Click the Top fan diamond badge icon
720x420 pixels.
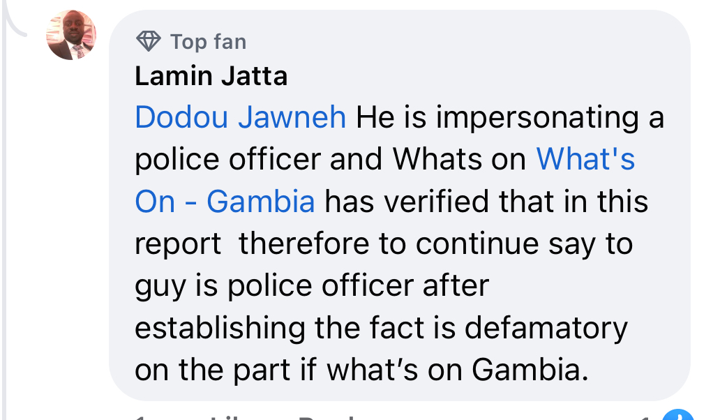[149, 41]
